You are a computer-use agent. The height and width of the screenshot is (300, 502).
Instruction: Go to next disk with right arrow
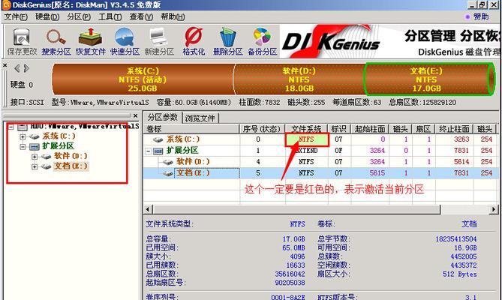coord(26,68)
